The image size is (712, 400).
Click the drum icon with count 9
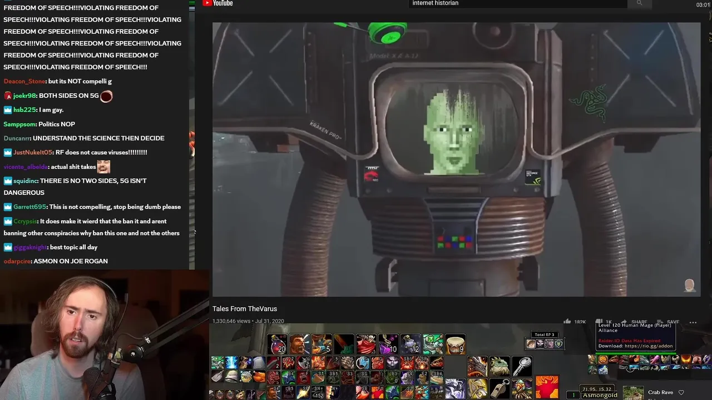pyautogui.click(x=455, y=344)
